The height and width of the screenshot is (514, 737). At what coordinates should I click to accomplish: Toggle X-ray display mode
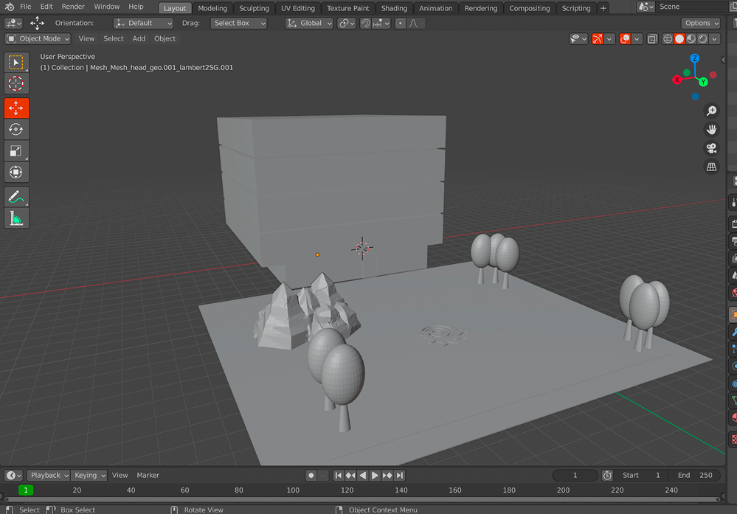coord(652,39)
